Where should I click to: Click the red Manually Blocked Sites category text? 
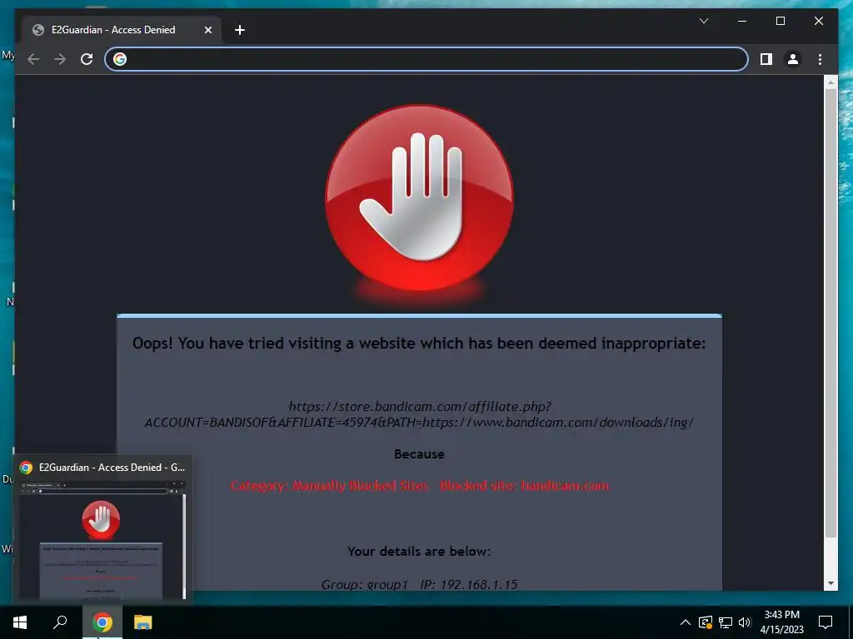tap(420, 486)
